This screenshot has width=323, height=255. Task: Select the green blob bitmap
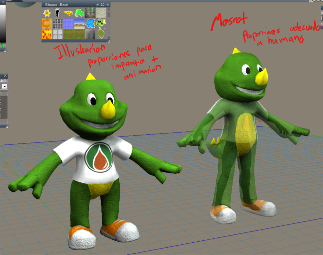(x=79, y=13)
